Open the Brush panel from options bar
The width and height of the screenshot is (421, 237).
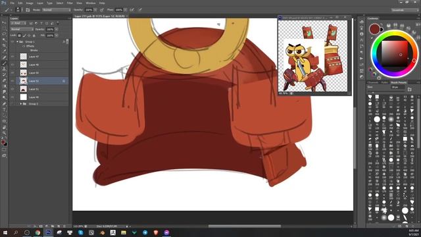(28, 10)
